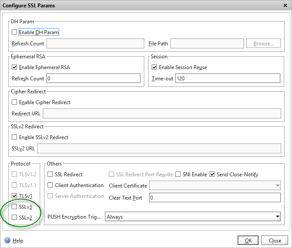Close dialog with the X icon
Viewport: 292px width, 248px height.
(x=285, y=6)
